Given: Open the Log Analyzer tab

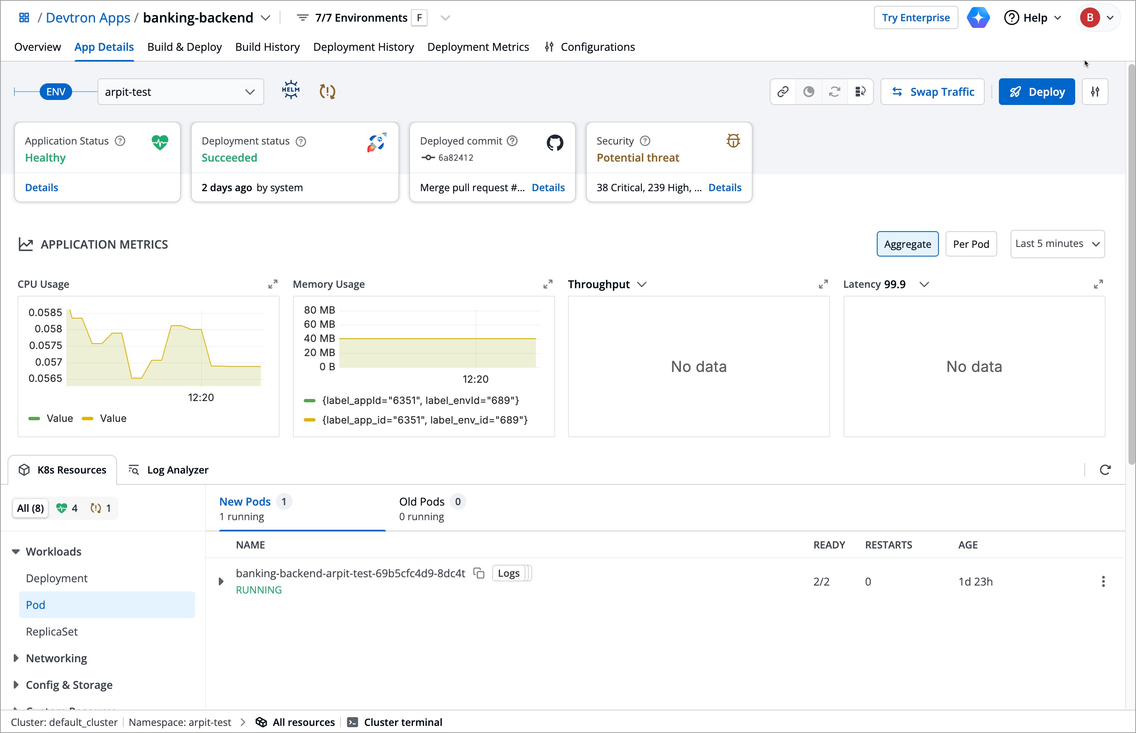Looking at the screenshot, I should 168,470.
